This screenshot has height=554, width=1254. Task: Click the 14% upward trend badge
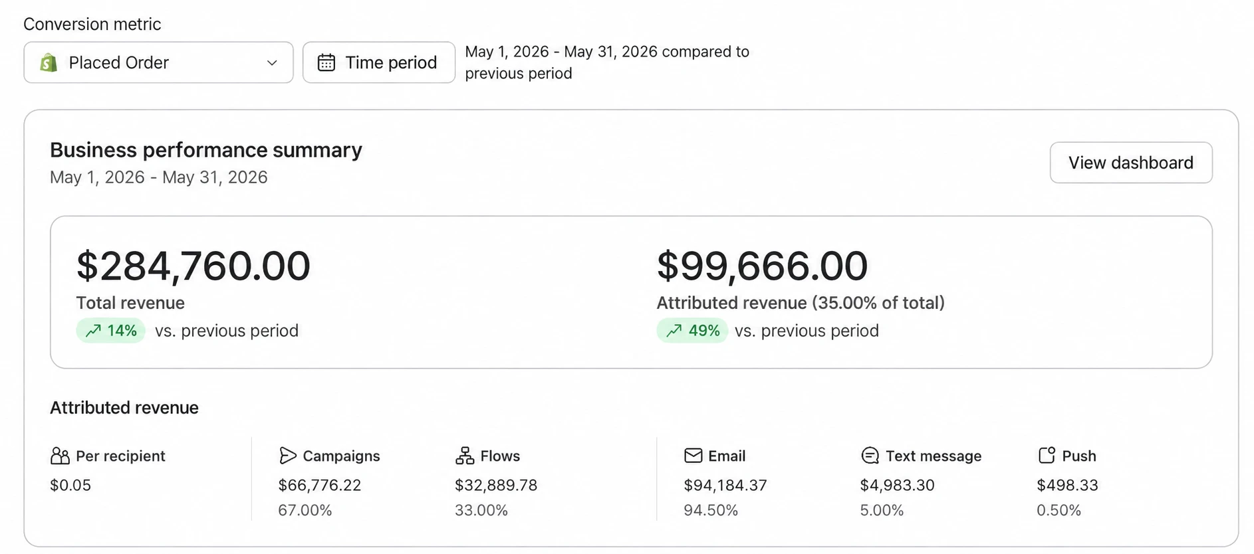click(x=111, y=331)
